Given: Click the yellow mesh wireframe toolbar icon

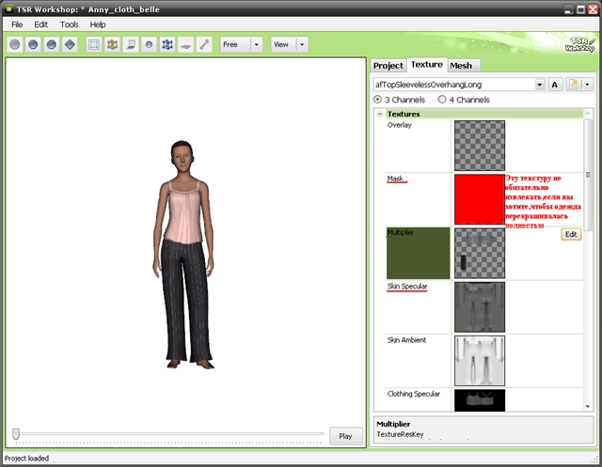Looking at the screenshot, I should point(112,44).
